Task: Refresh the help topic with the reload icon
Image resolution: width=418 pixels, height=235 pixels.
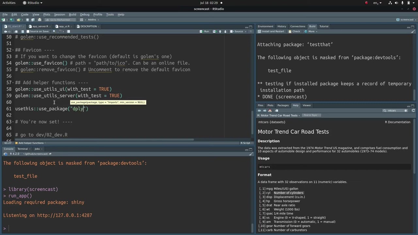Action: click(x=413, y=111)
